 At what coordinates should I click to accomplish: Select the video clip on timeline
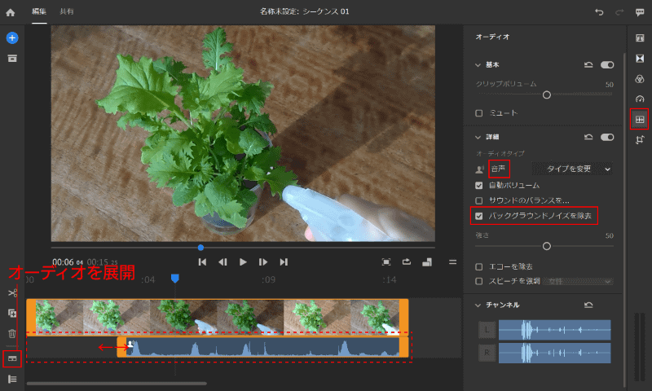[x=217, y=317]
